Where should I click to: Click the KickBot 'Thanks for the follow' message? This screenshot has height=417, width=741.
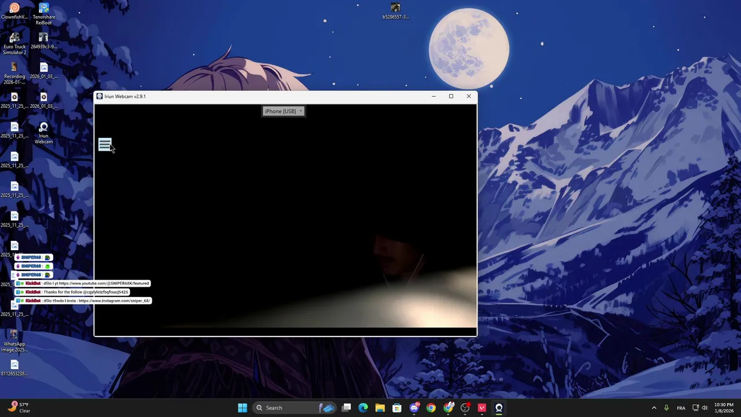tap(72, 292)
